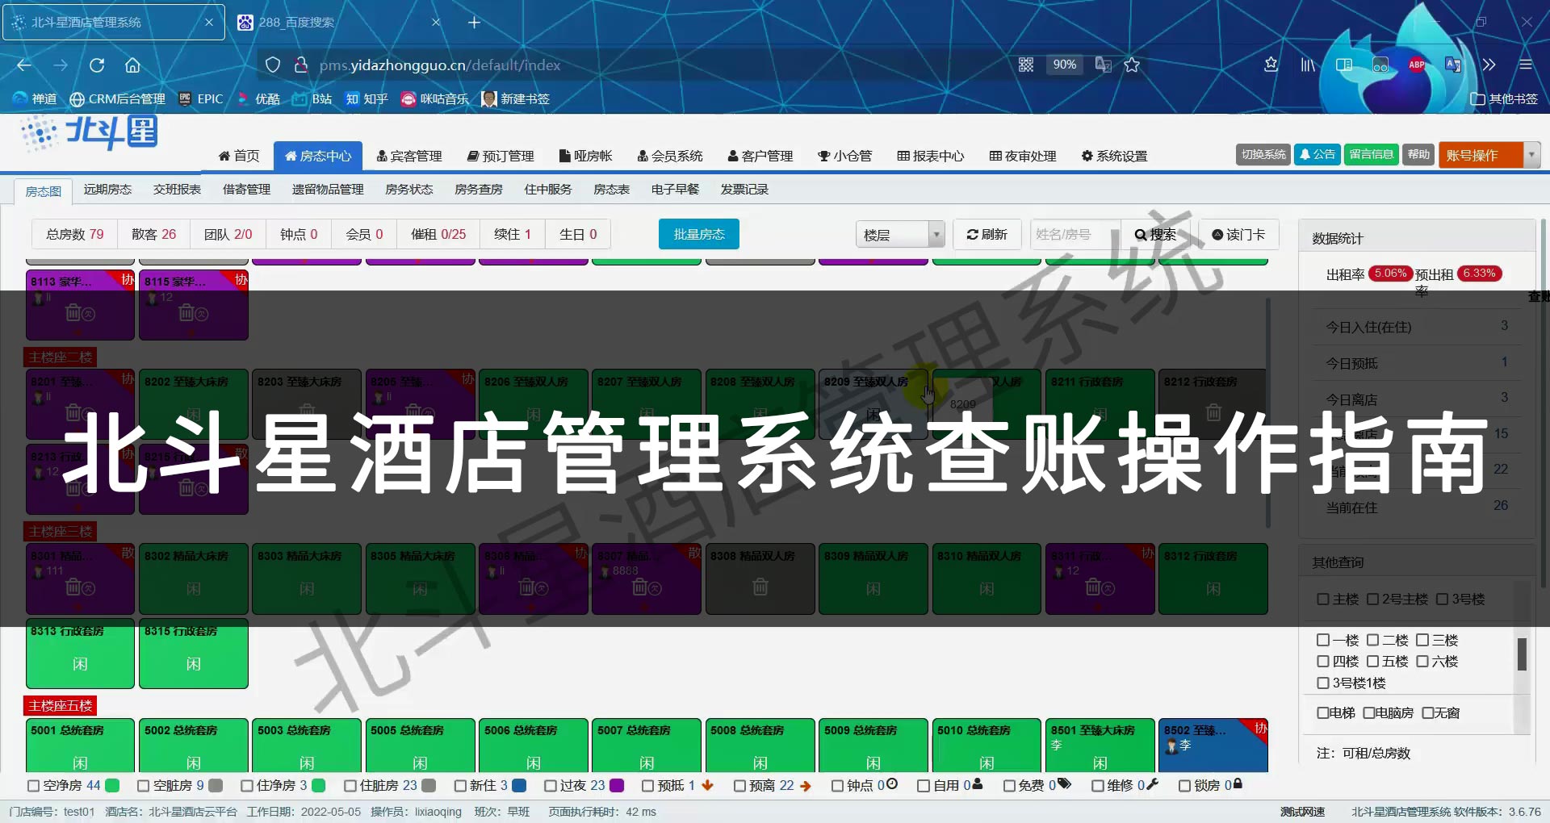1550x823 pixels.
Task: Click the trash icon in room 8115
Action: 187,312
